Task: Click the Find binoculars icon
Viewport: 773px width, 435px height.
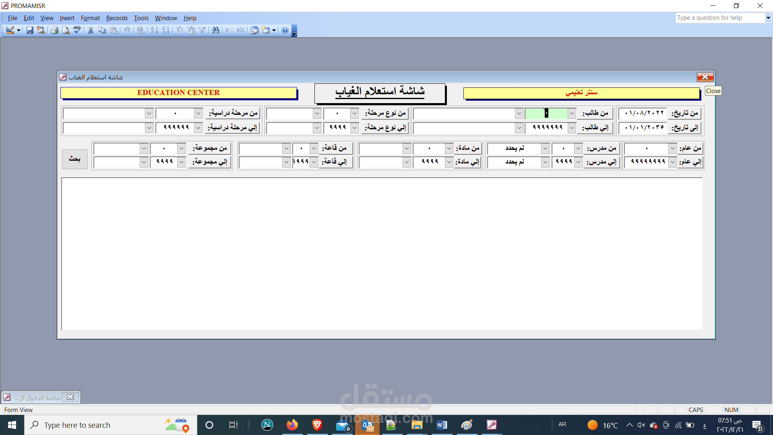Action: 216,30
